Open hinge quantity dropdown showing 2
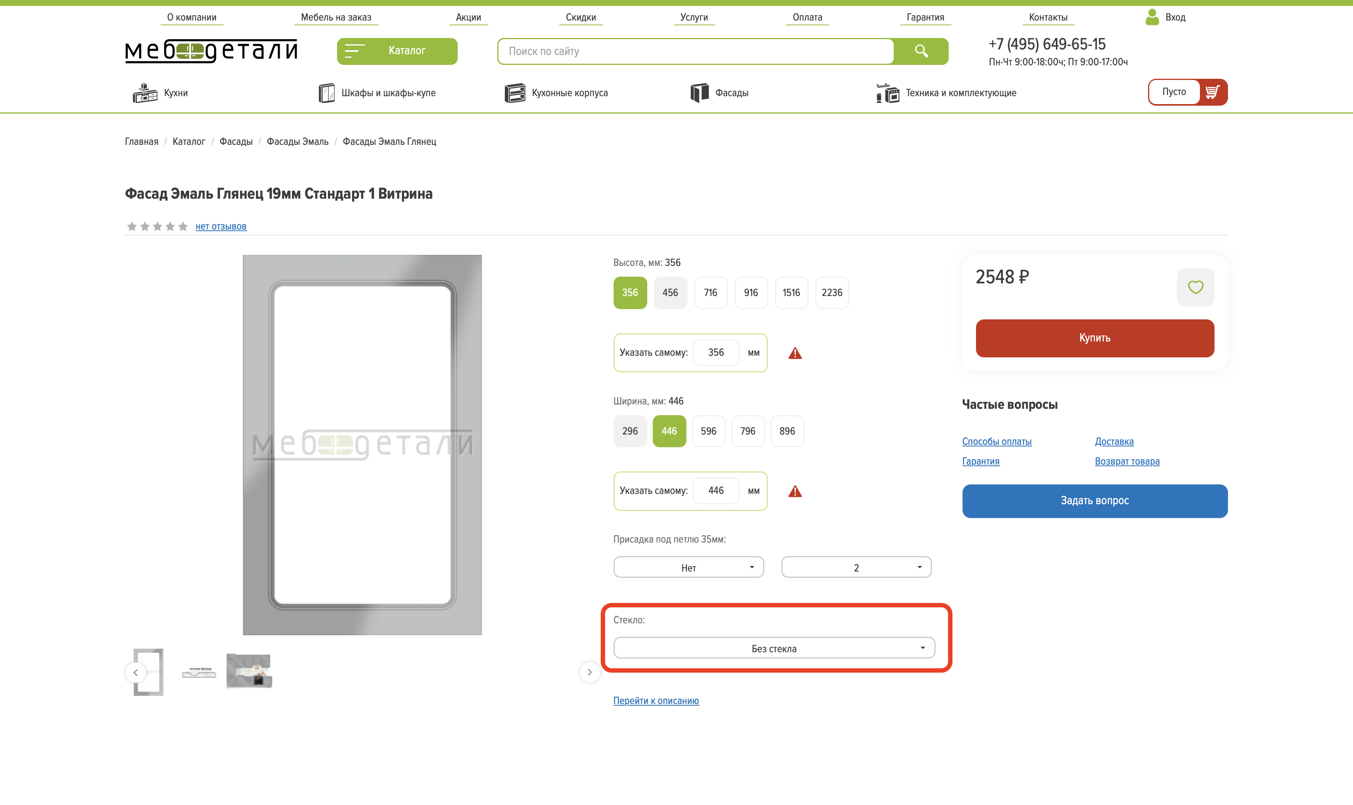The image size is (1353, 805). (x=856, y=568)
